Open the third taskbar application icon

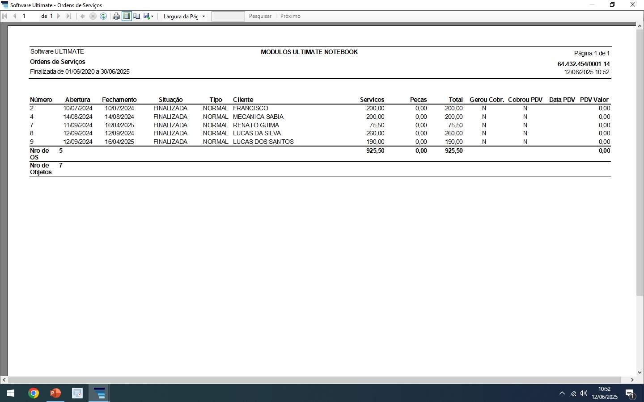tap(77, 393)
